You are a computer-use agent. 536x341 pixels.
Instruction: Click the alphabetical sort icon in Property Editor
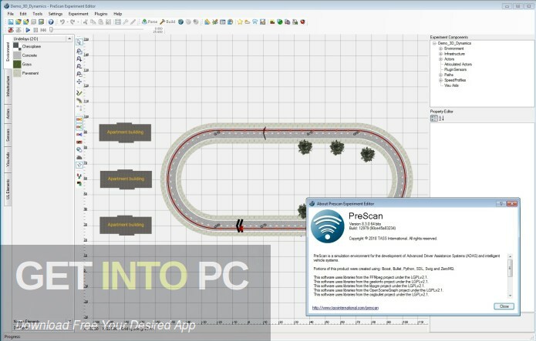point(441,119)
